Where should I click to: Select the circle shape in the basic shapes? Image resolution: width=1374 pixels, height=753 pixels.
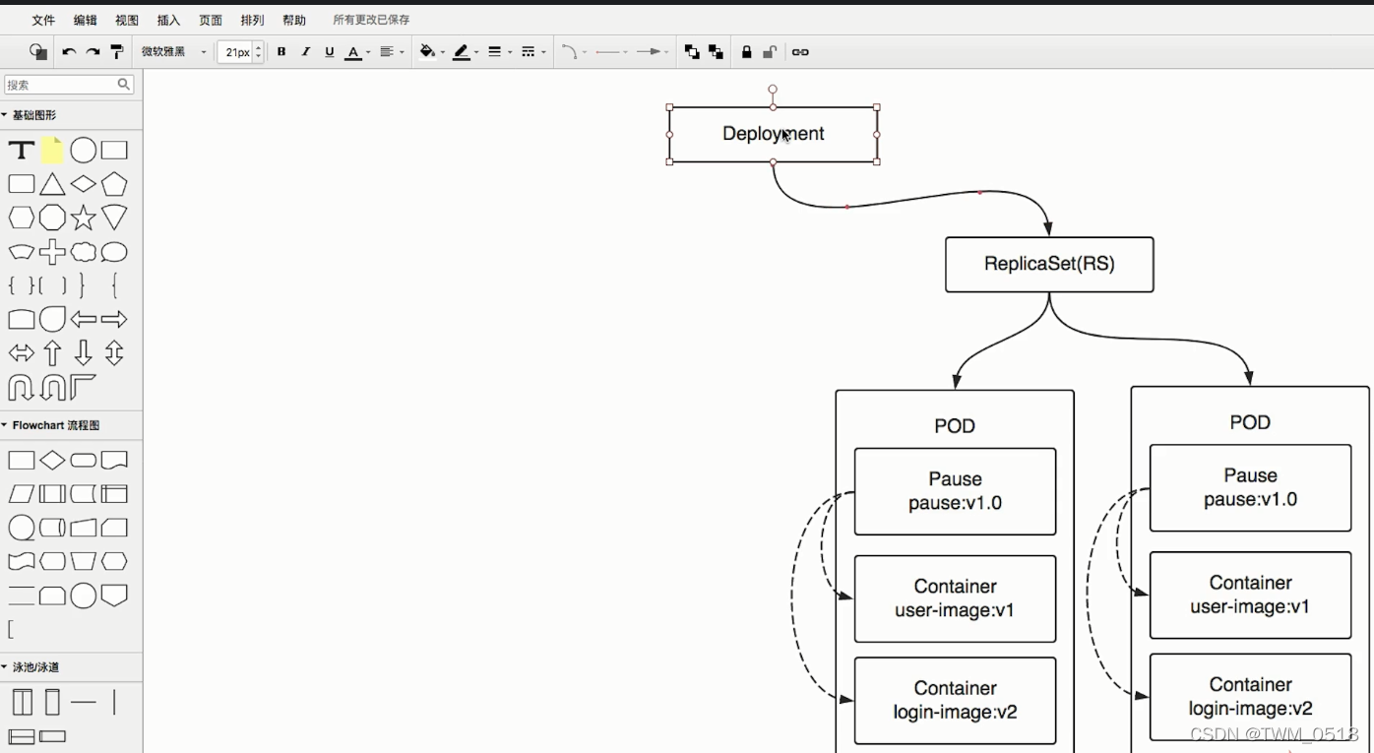(84, 151)
